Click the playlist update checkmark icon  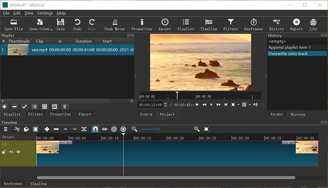click(x=24, y=107)
